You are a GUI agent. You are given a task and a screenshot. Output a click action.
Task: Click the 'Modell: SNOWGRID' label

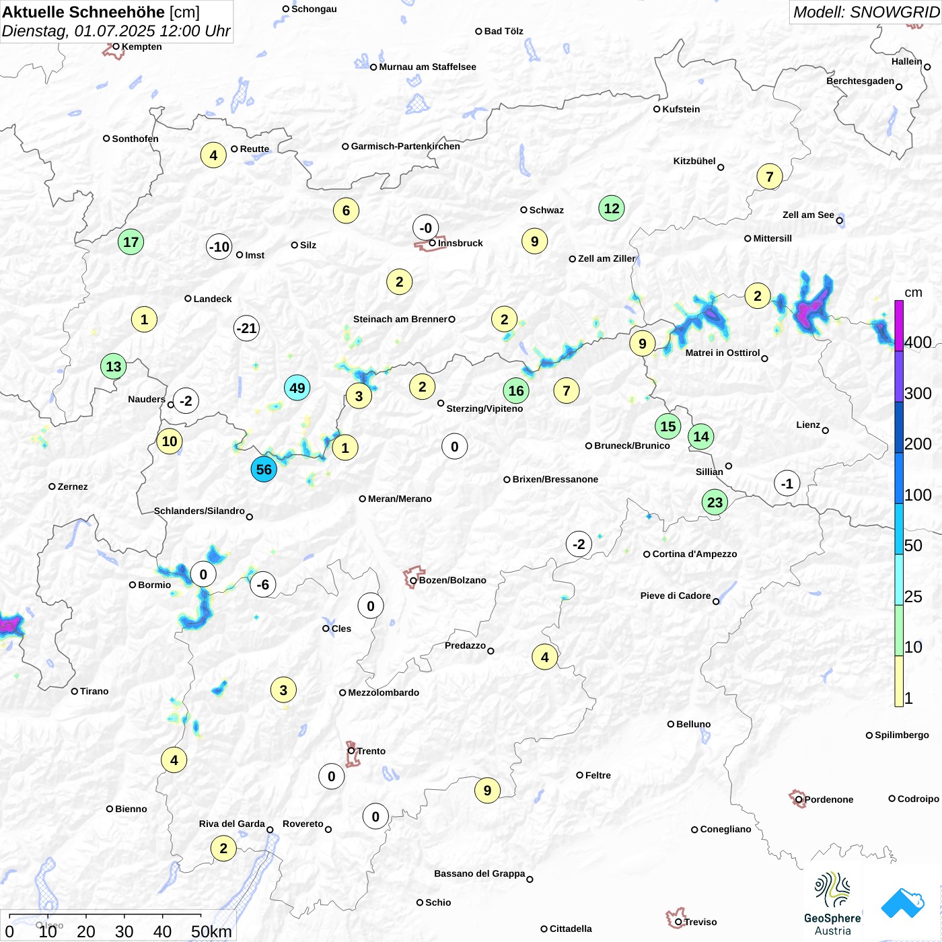[x=866, y=11]
